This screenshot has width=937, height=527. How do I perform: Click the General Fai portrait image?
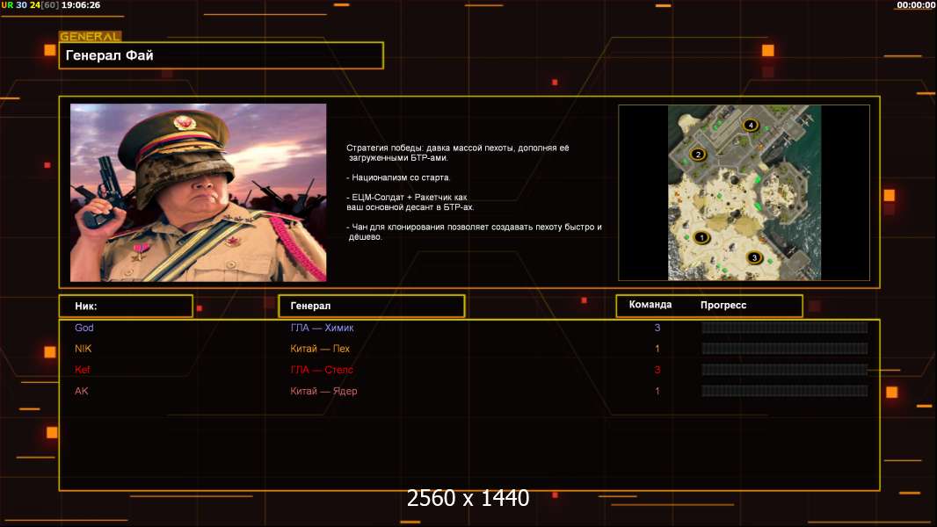[x=198, y=192]
